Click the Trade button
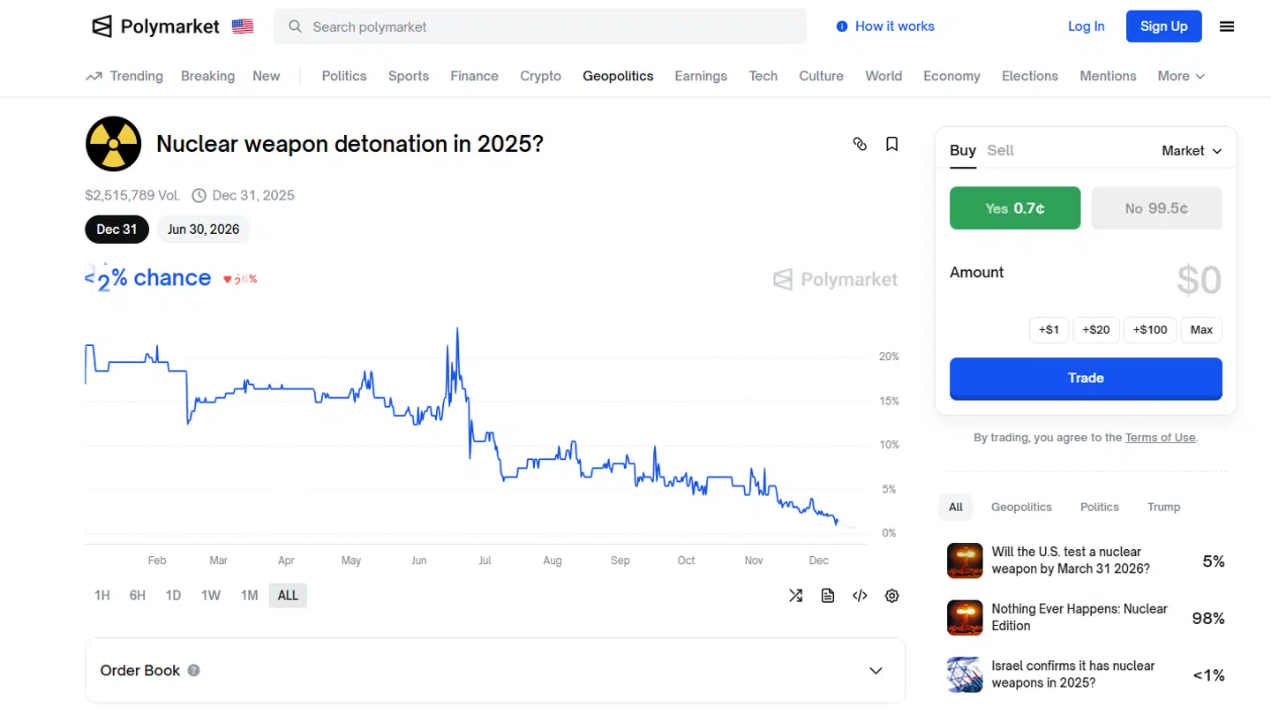The height and width of the screenshot is (715, 1271). (1086, 378)
